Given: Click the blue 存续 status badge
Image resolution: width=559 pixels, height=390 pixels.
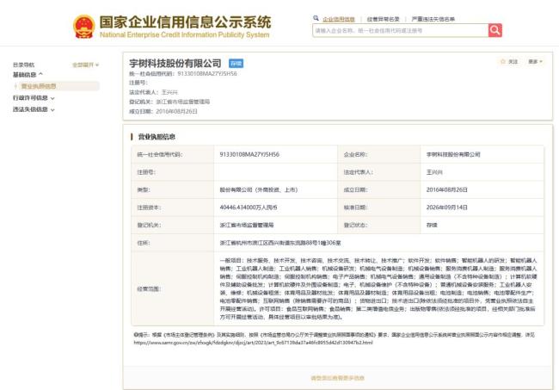Looking at the screenshot, I should (236, 64).
